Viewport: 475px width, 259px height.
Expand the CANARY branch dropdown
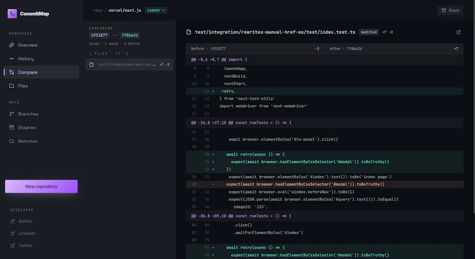click(x=156, y=10)
